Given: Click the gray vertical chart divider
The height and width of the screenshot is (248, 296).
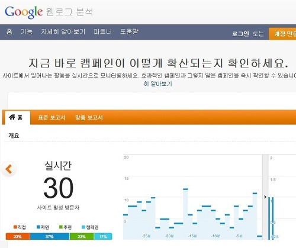Looking at the screenshot, I should [x=265, y=197].
